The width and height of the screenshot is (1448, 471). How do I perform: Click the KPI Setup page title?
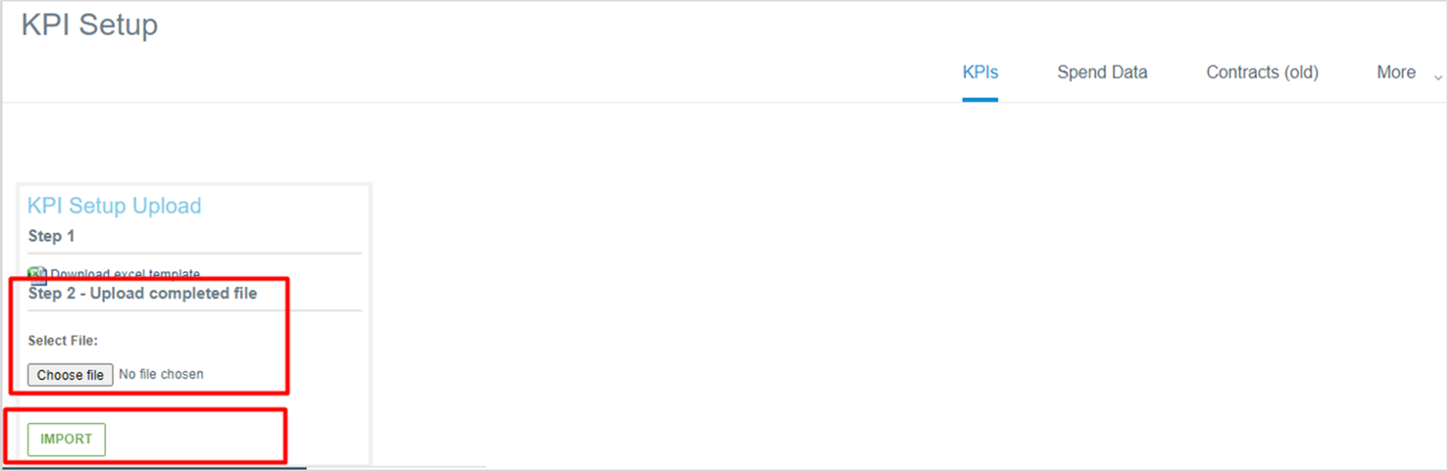[88, 25]
